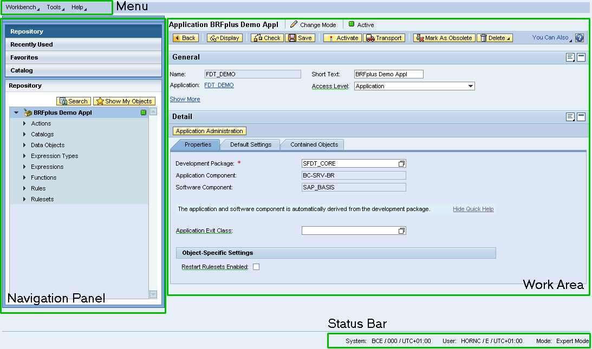Expand the Rulesets tree node
This screenshot has height=349, width=592.
24,199
